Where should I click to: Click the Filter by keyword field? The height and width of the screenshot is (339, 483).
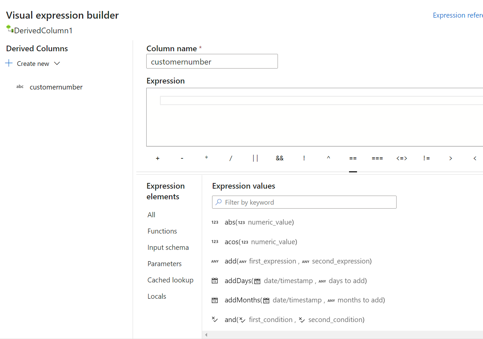tap(304, 202)
